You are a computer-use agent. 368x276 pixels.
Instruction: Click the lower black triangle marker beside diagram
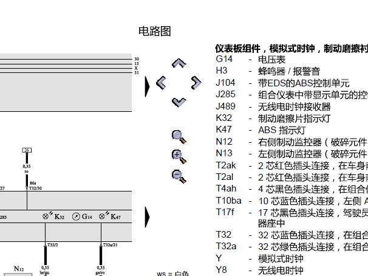pos(147,217)
